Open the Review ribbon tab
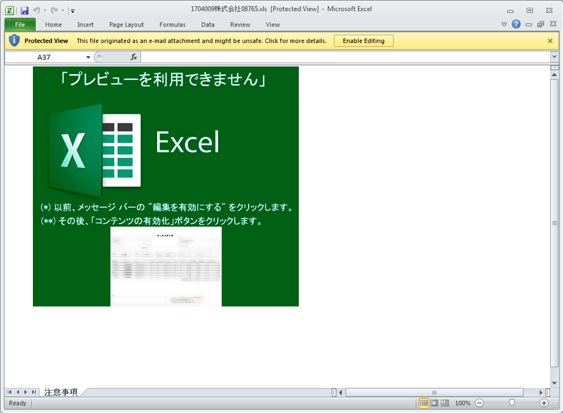 pyautogui.click(x=240, y=24)
